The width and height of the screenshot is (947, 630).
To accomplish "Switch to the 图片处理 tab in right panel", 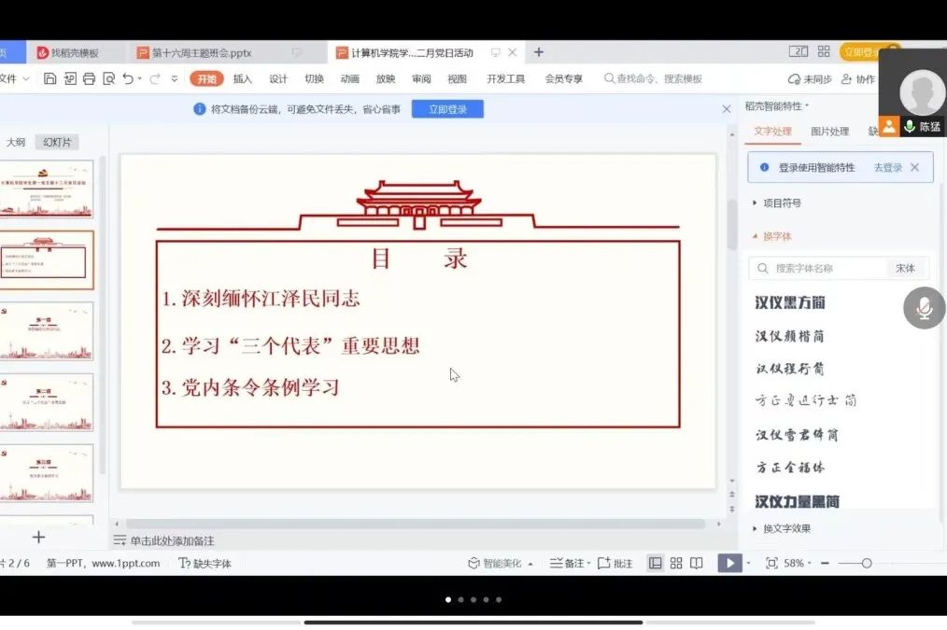I will pyautogui.click(x=828, y=132).
